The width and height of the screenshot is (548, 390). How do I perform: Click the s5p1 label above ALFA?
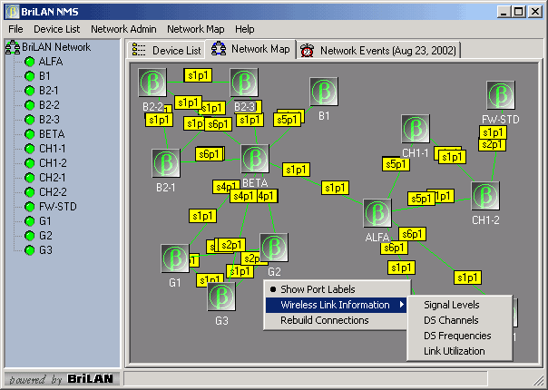(x=396, y=164)
